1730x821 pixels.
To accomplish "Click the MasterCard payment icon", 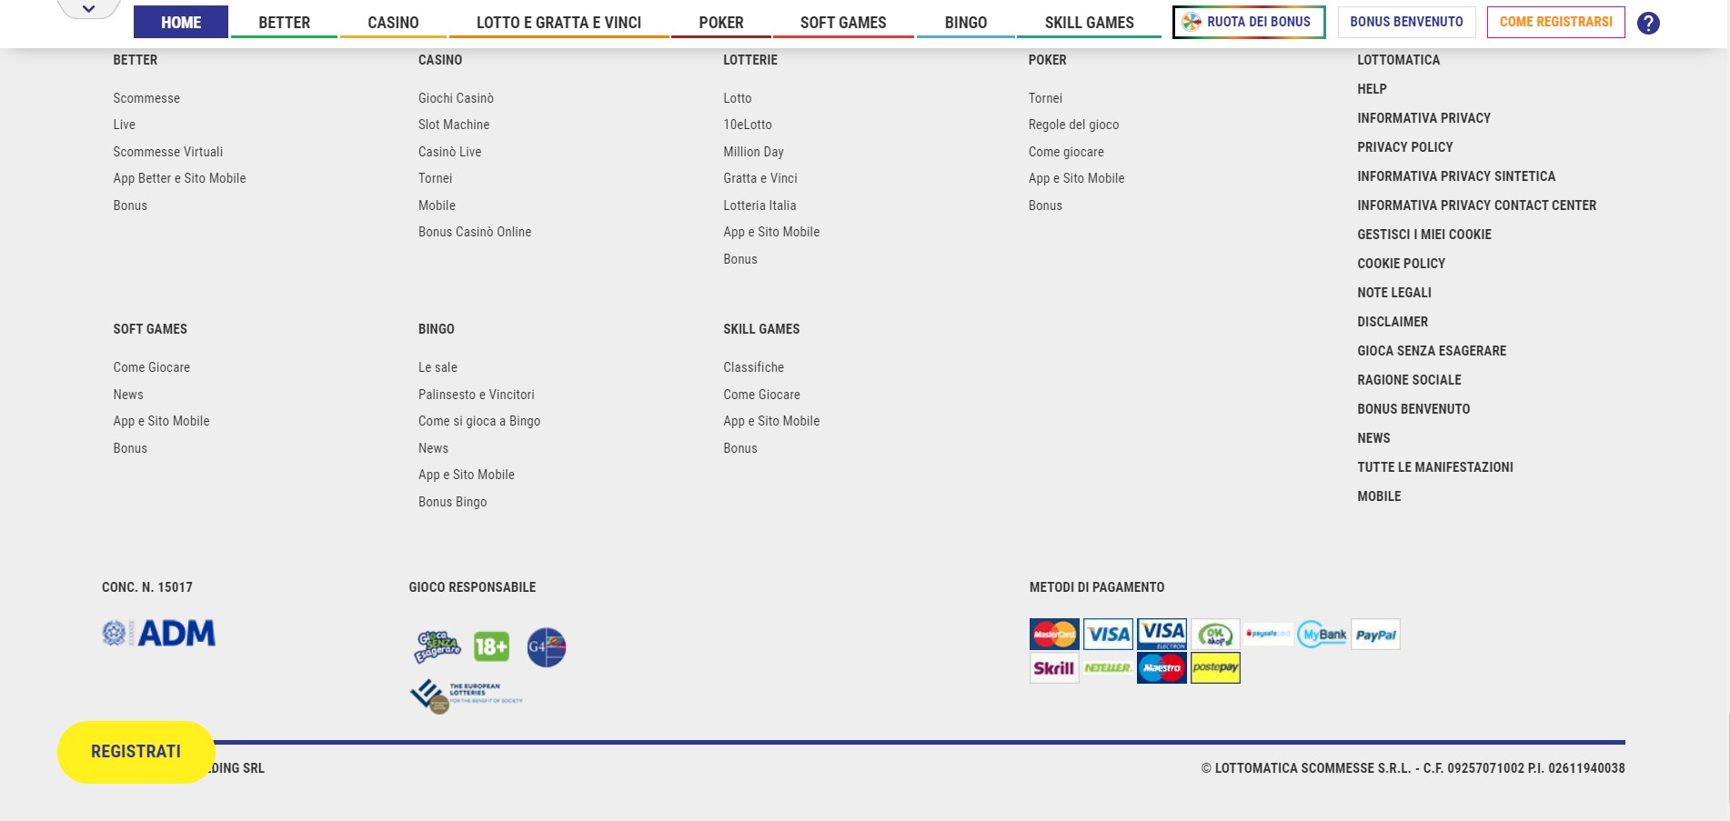I will (x=1054, y=634).
